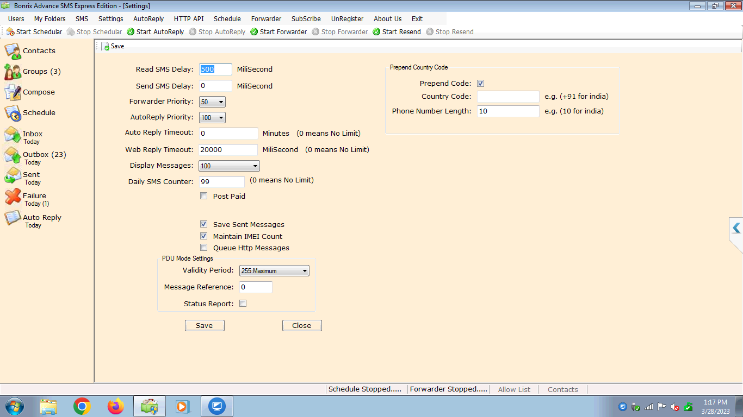Uncheck Maintain IMEI Count
This screenshot has width=743, height=417.
[204, 236]
